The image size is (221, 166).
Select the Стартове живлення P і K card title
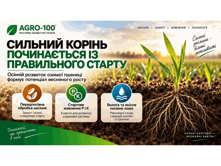pos(76,107)
